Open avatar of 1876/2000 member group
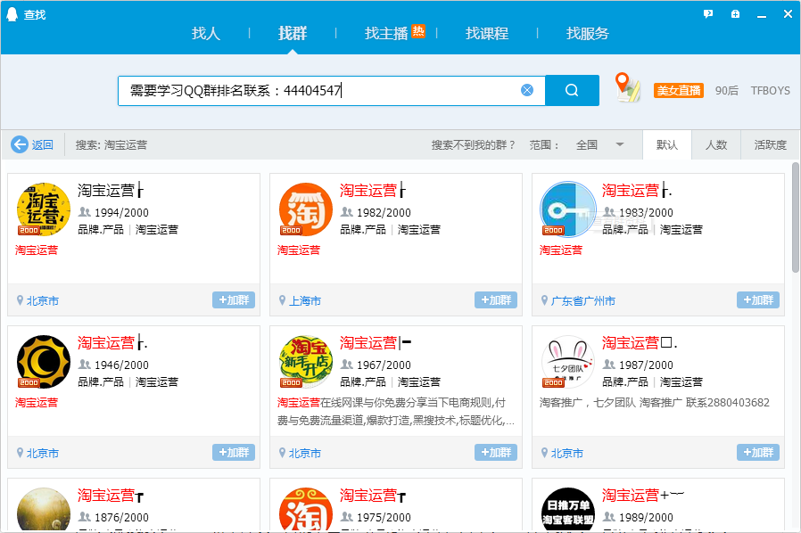Image resolution: width=801 pixels, height=533 pixels. (x=44, y=510)
